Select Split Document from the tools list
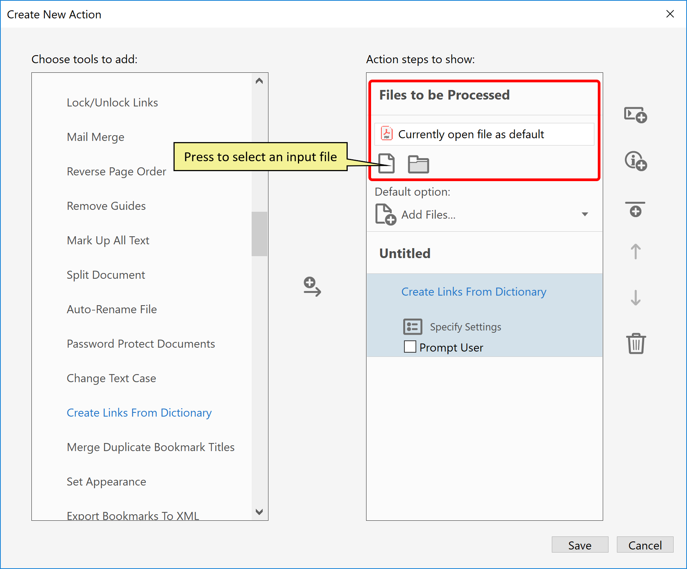This screenshot has height=569, width=687. 106,275
